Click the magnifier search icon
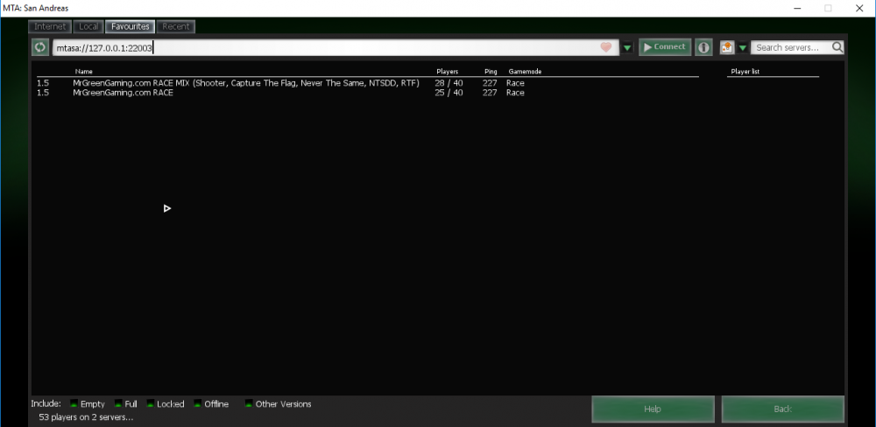Screen dimensions: 876x427 pos(837,47)
